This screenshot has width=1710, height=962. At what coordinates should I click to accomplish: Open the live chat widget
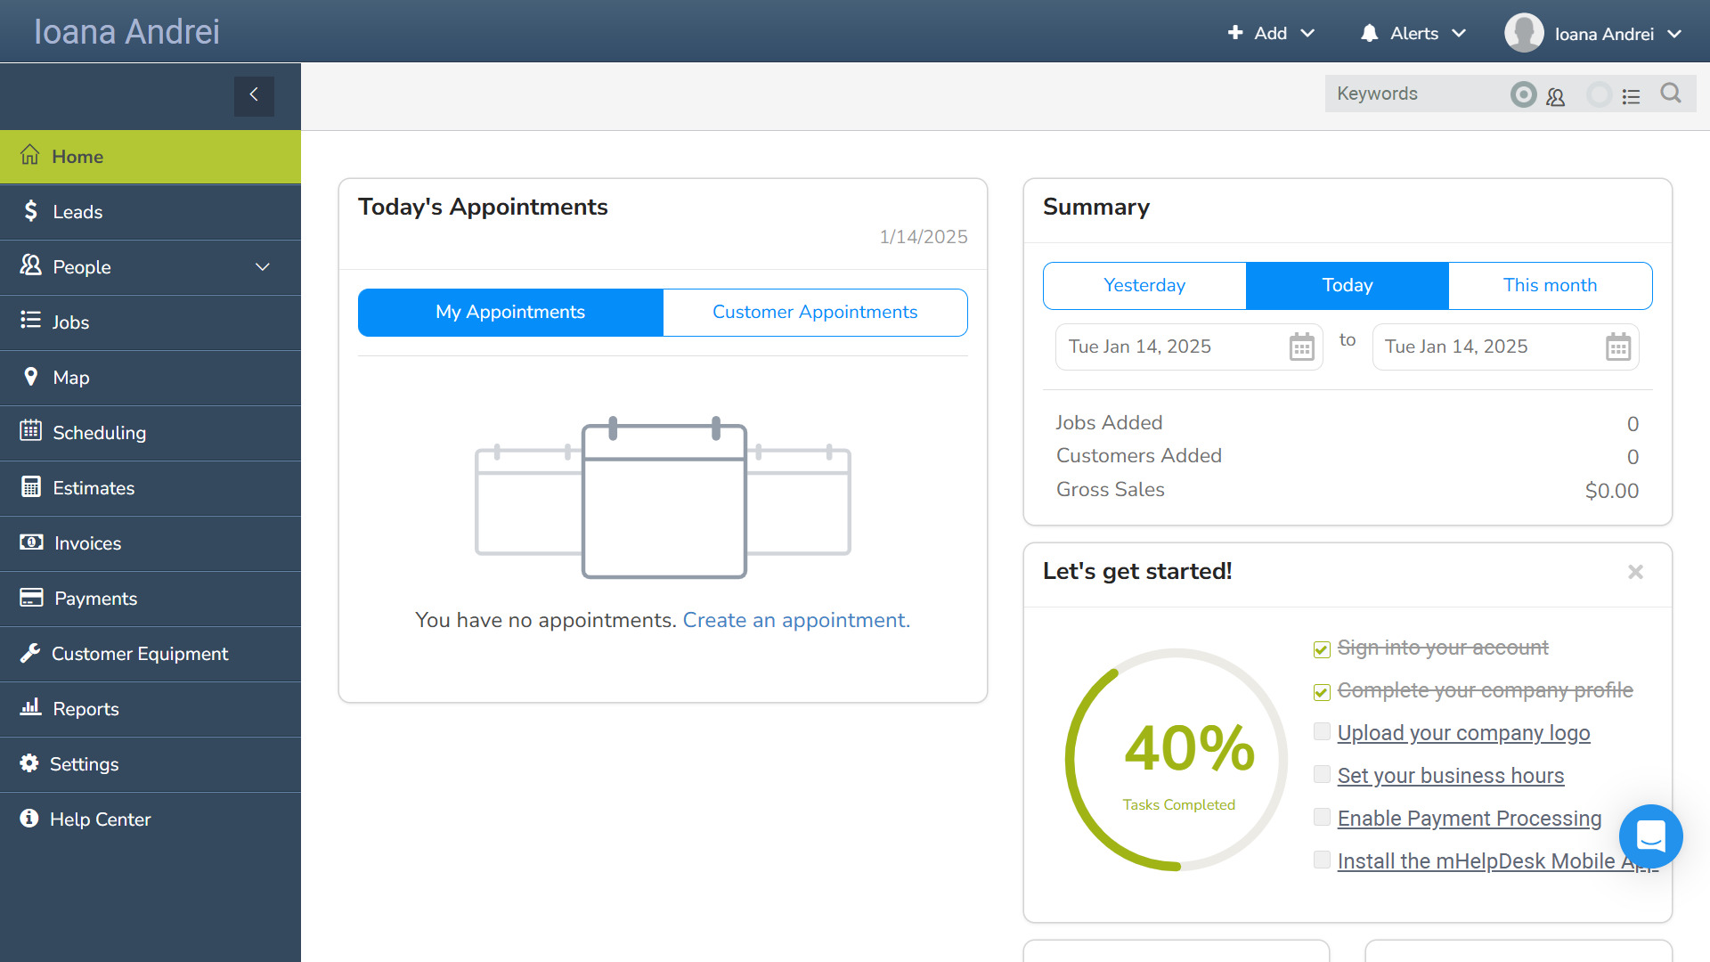1650,837
